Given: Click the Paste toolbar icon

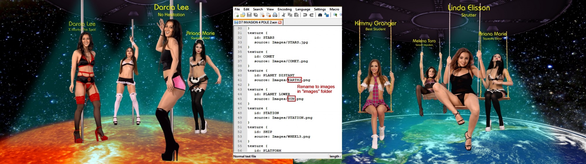Looking at the screenshot, I should click(x=296, y=15).
